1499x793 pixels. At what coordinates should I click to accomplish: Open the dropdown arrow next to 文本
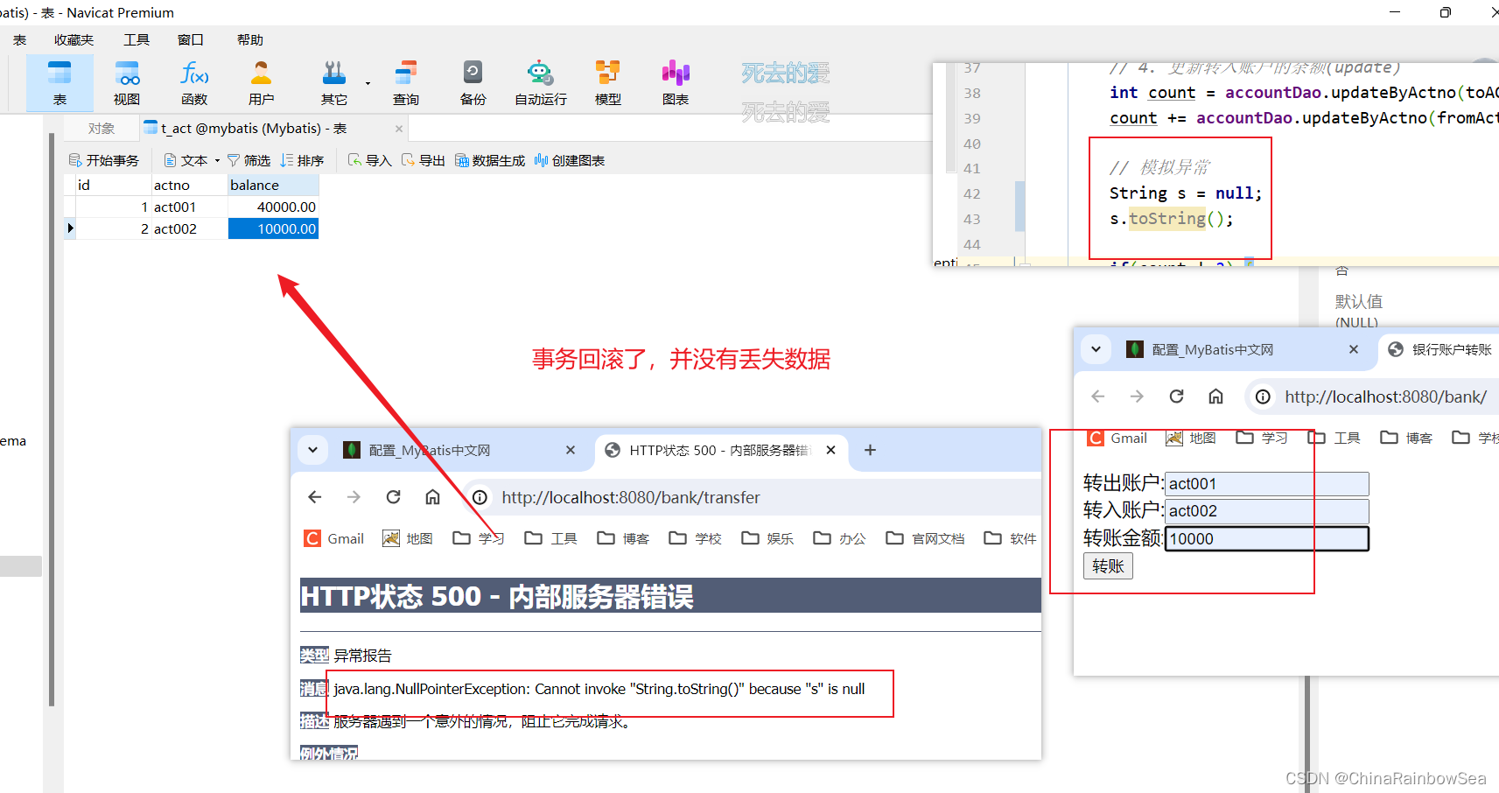pyautogui.click(x=216, y=159)
